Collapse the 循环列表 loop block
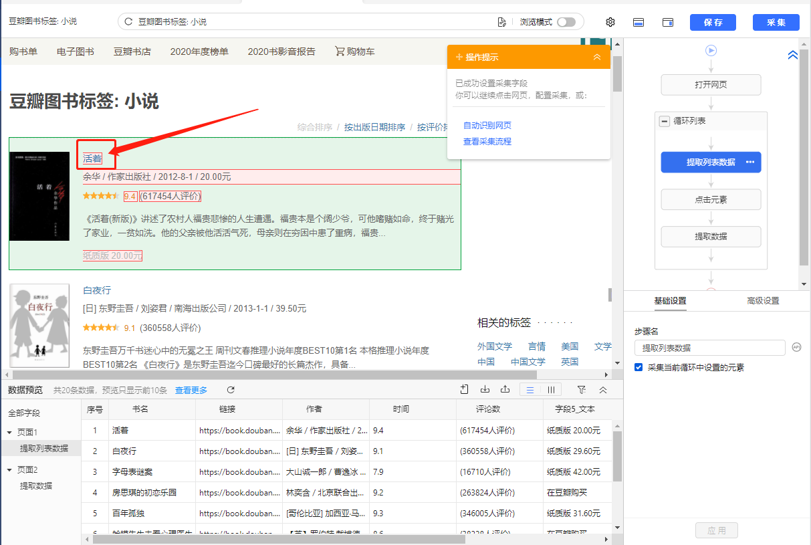 [665, 121]
